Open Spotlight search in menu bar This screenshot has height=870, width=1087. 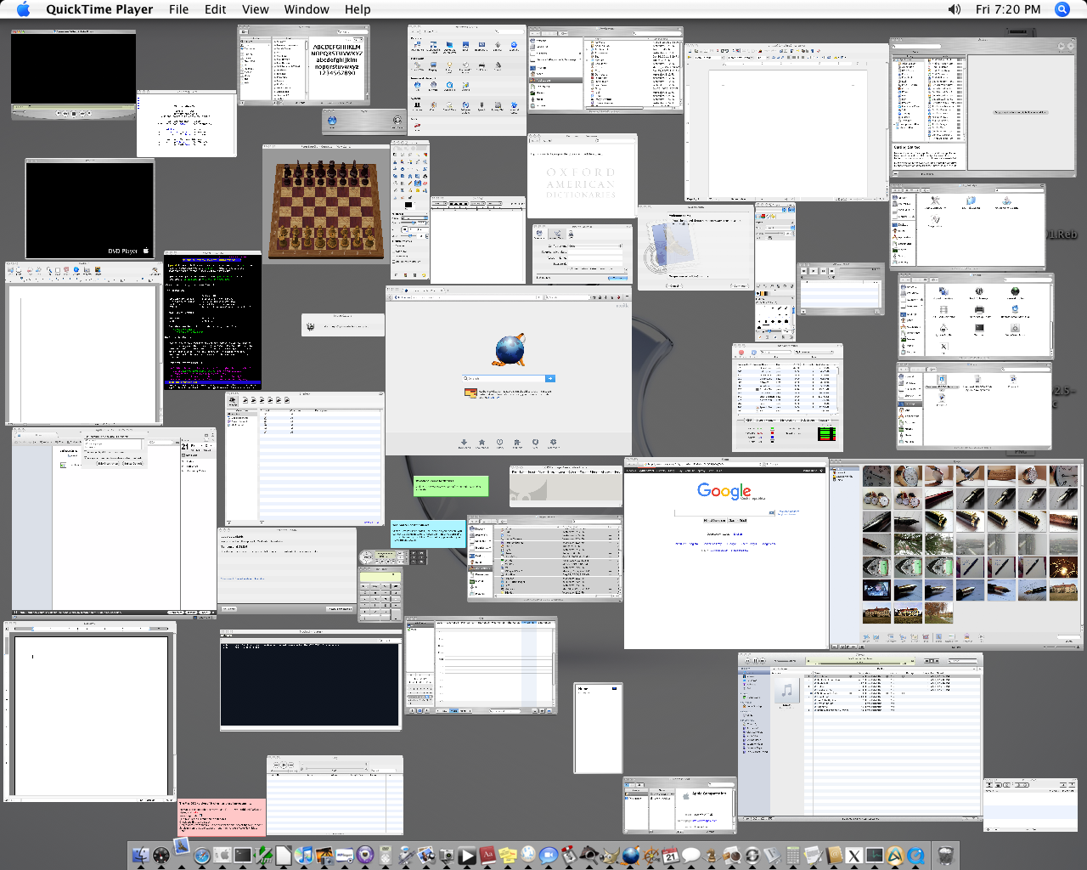tap(1062, 9)
